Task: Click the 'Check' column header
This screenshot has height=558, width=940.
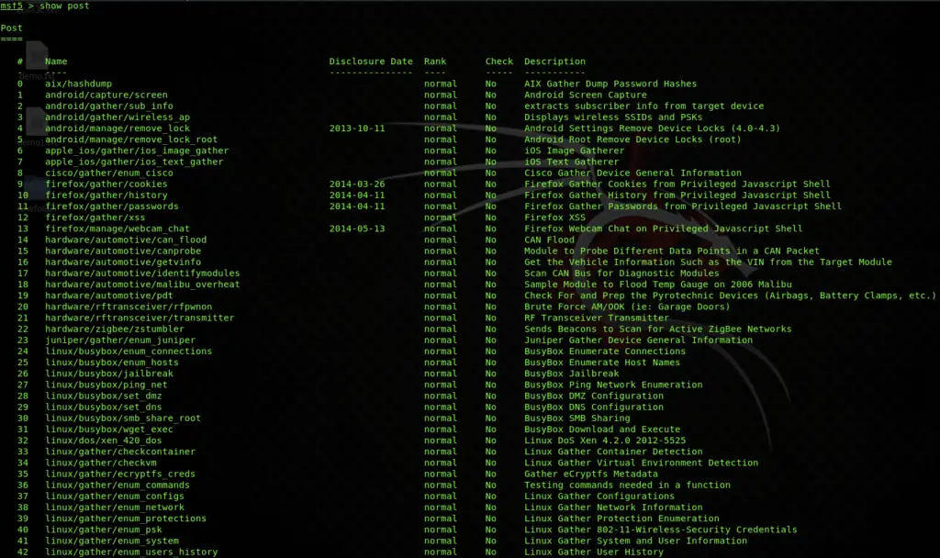Action: click(499, 61)
